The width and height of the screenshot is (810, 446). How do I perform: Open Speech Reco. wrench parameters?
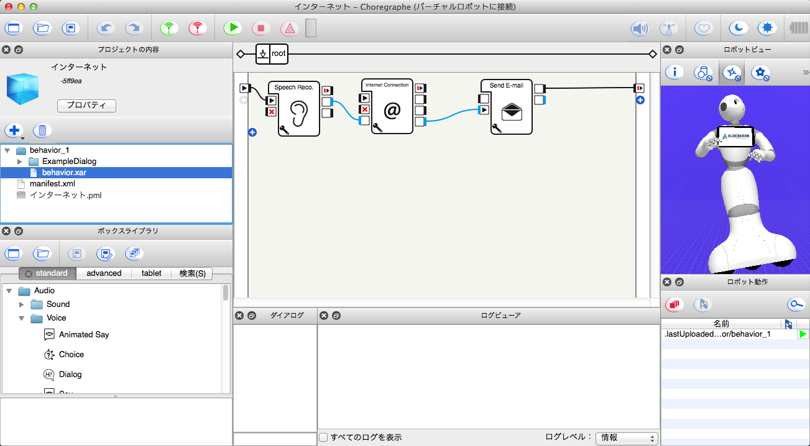[285, 130]
